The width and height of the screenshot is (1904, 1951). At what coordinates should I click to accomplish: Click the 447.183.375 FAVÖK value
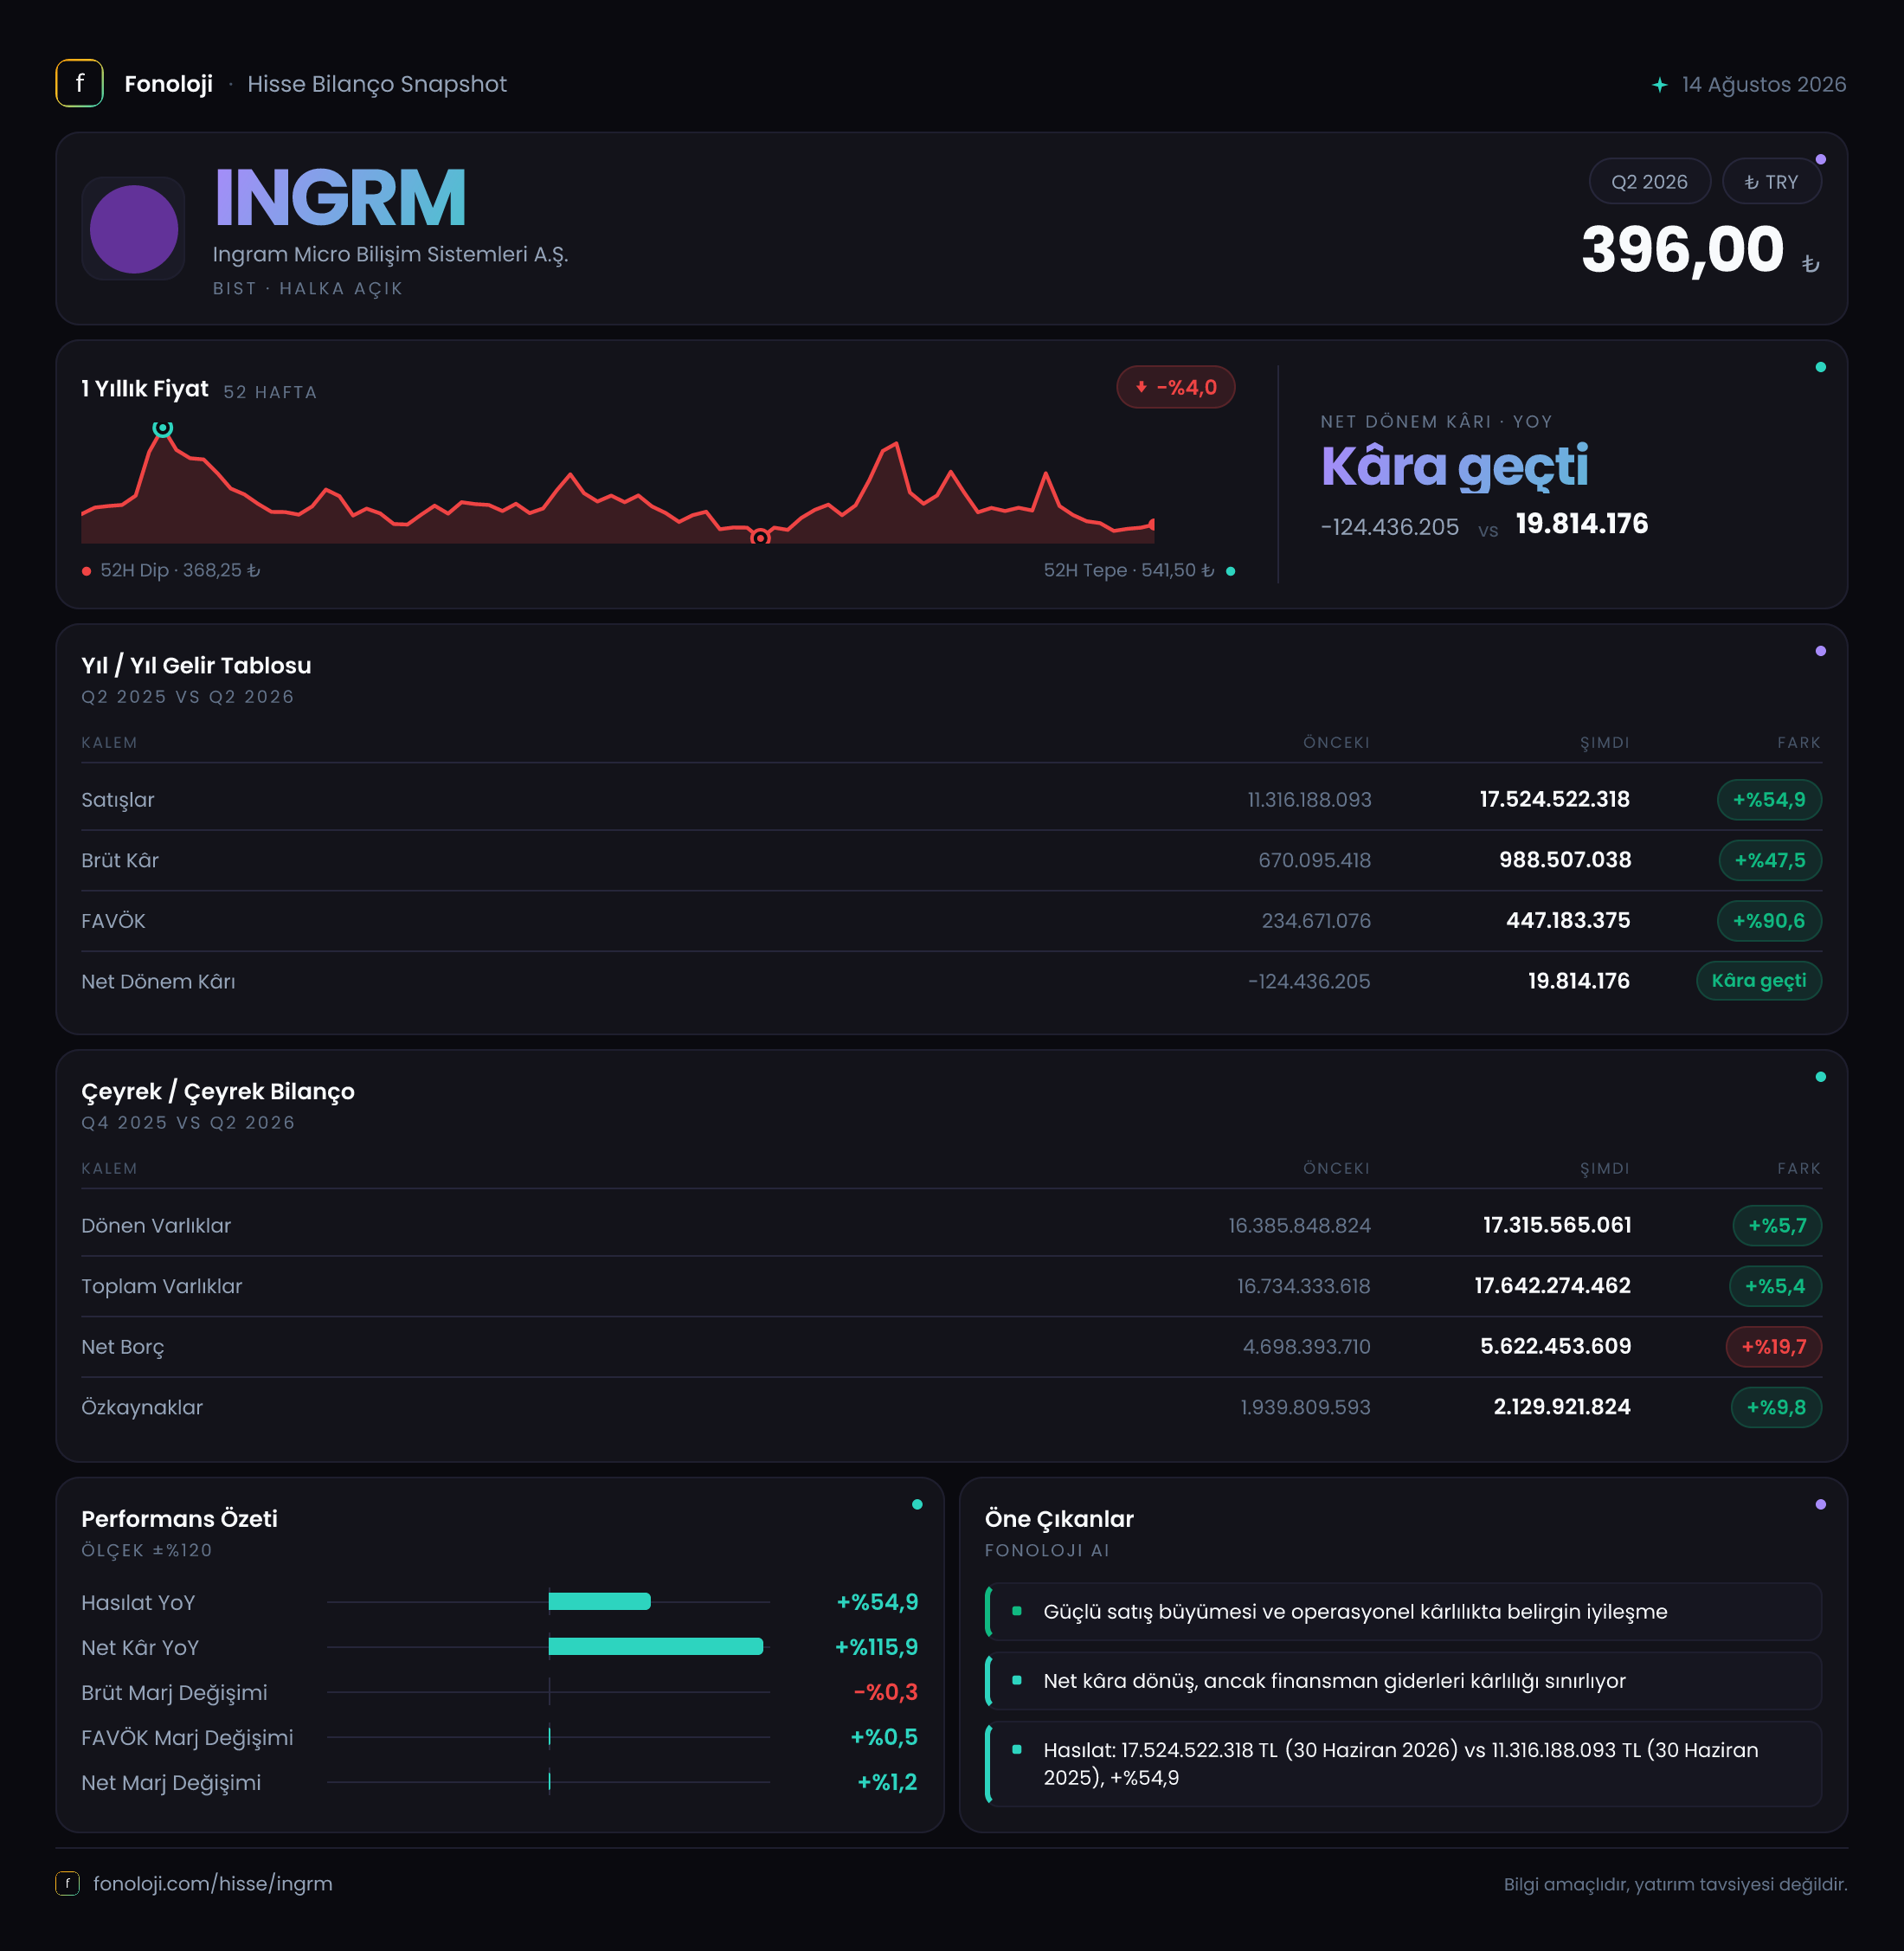click(1568, 921)
